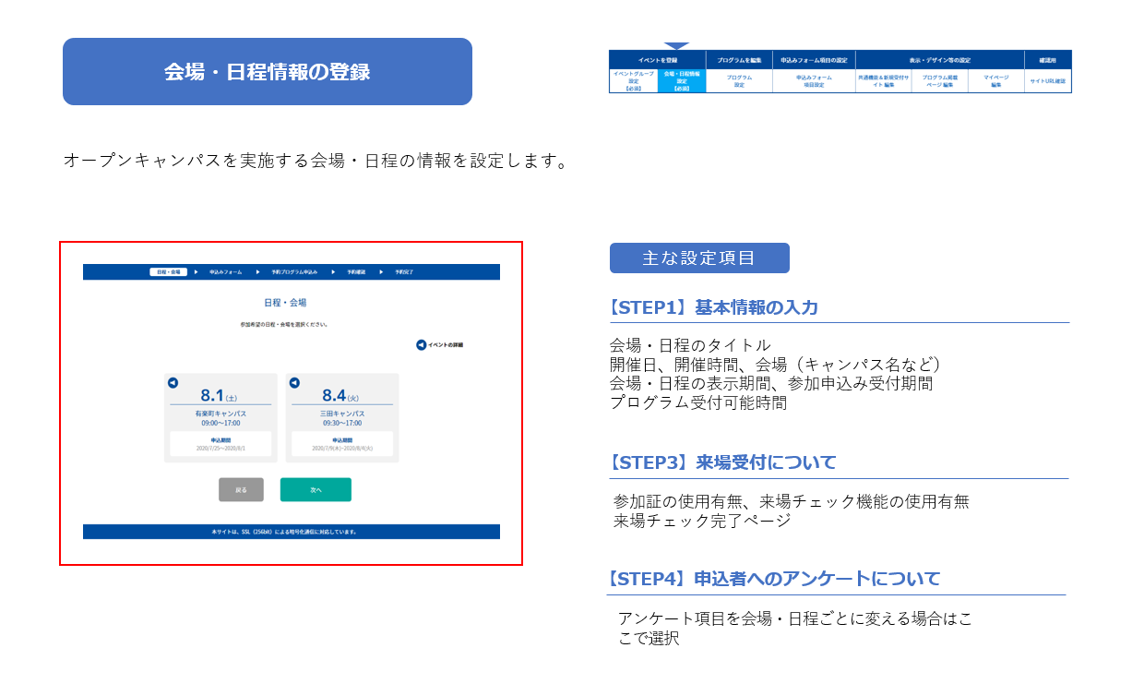Click the プログラム受付可能時間 line

(x=698, y=402)
